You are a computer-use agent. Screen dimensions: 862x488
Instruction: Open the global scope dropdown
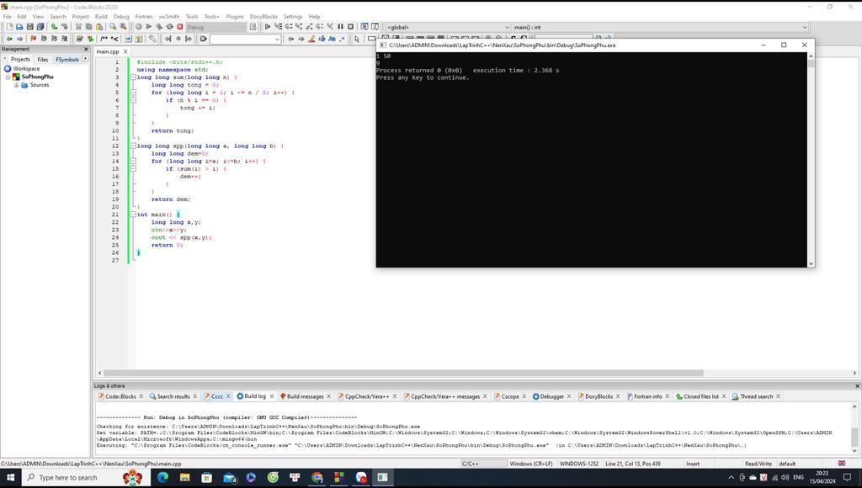coord(448,27)
